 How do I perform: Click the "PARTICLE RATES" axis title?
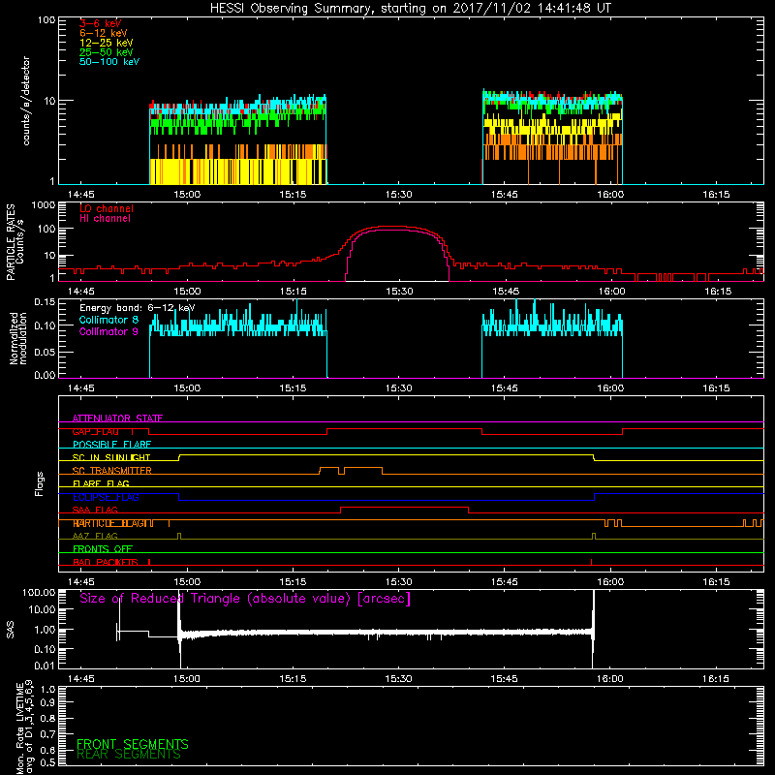point(11,242)
